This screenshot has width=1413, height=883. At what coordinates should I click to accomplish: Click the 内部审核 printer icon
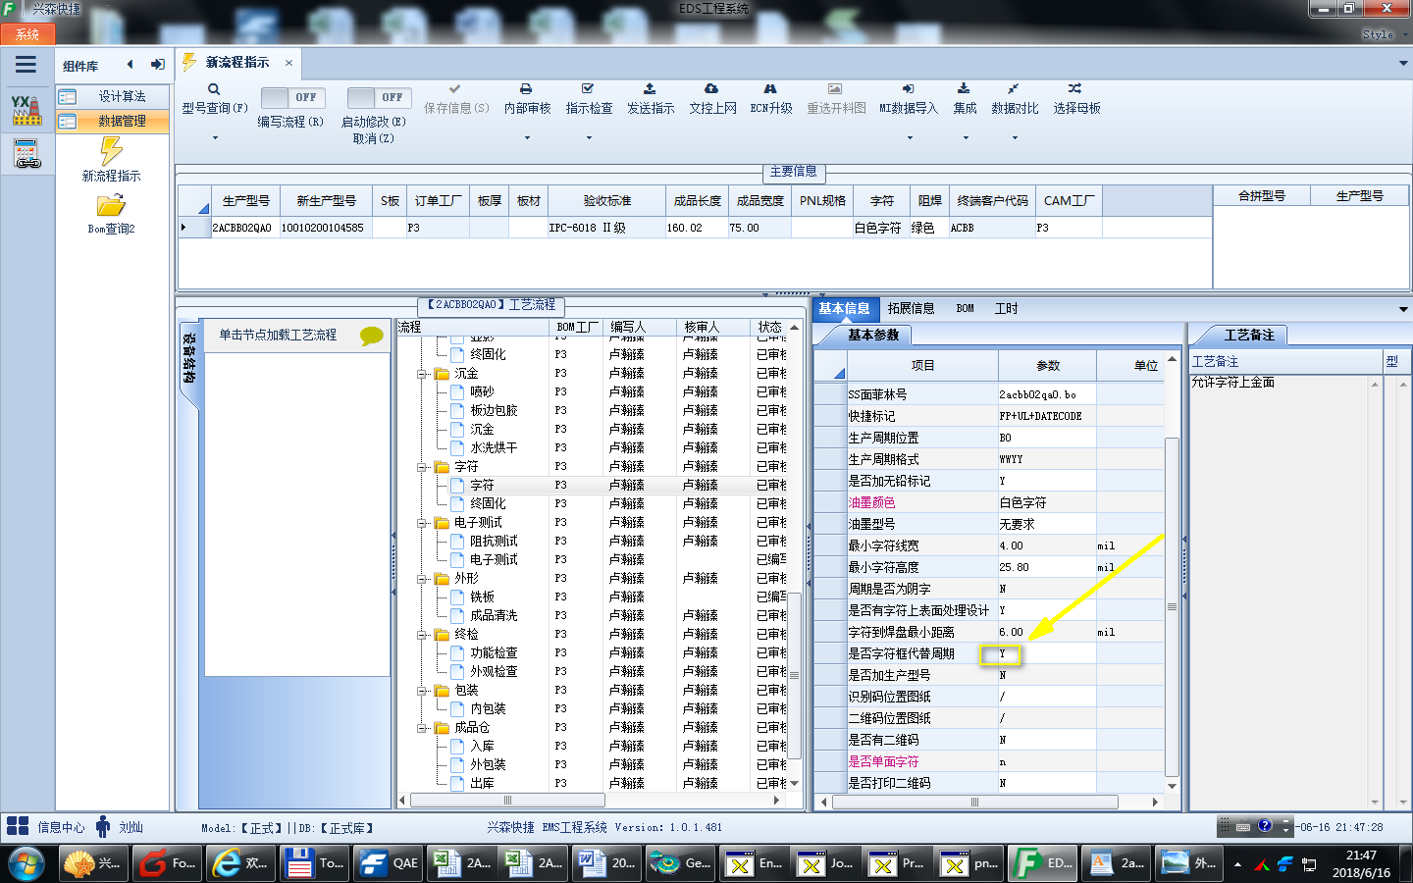pyautogui.click(x=526, y=89)
